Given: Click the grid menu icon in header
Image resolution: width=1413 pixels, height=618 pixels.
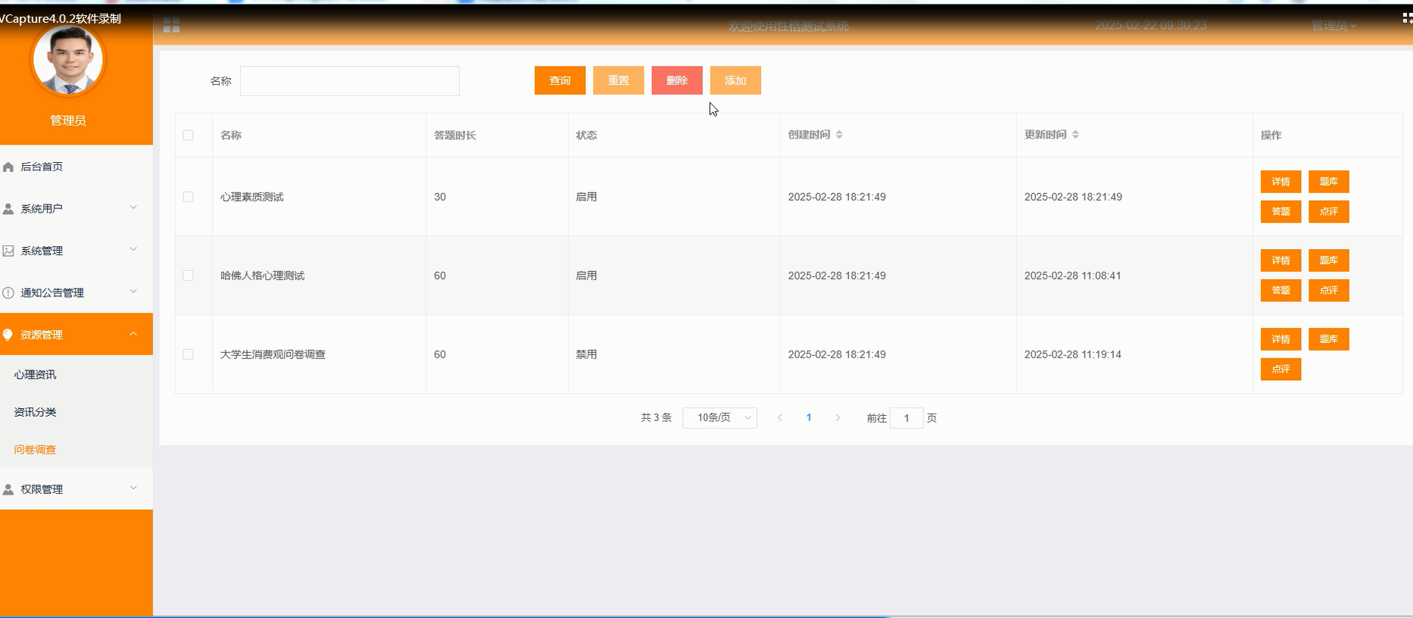Looking at the screenshot, I should (x=172, y=25).
